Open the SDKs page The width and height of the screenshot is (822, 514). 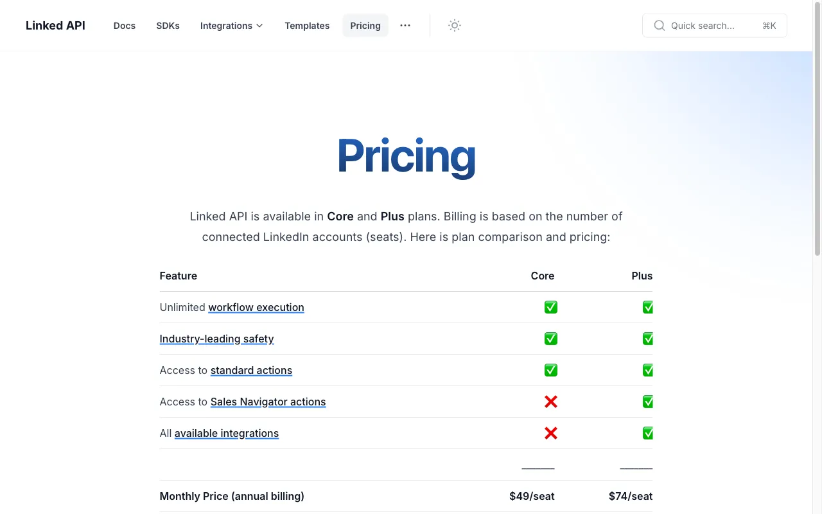point(168,26)
